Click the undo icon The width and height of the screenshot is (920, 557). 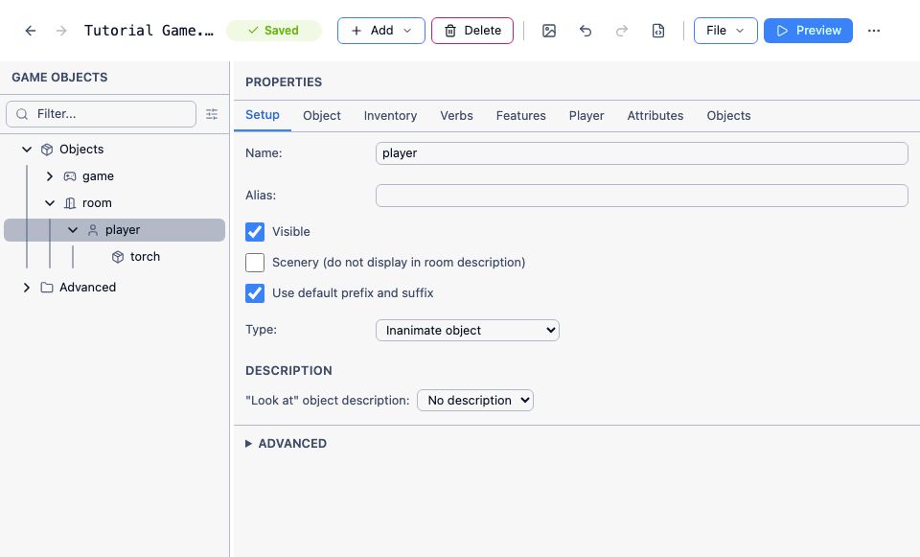(585, 31)
